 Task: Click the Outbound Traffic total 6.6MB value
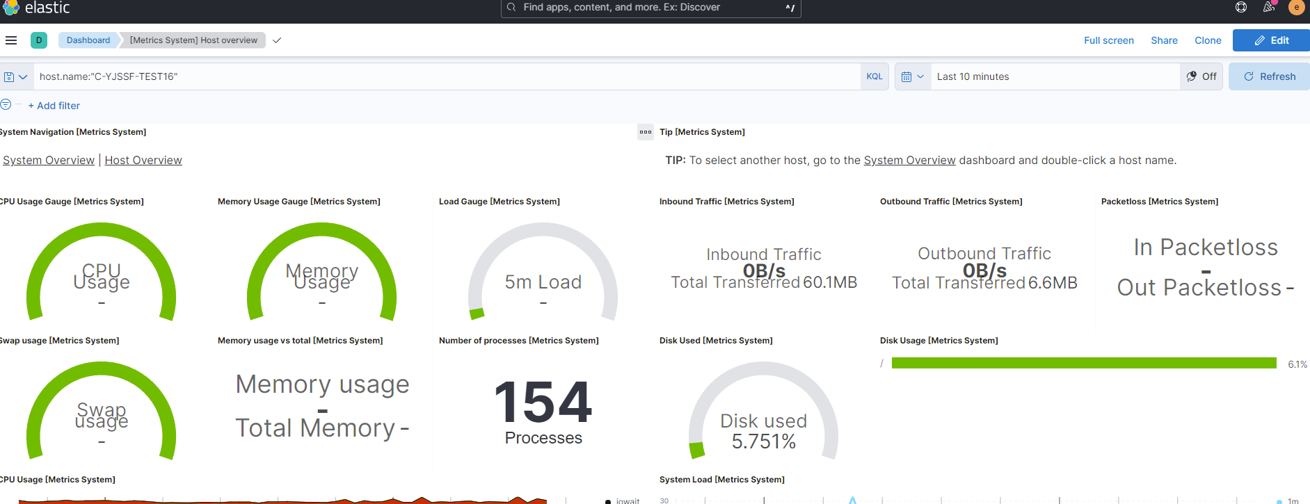point(1053,283)
